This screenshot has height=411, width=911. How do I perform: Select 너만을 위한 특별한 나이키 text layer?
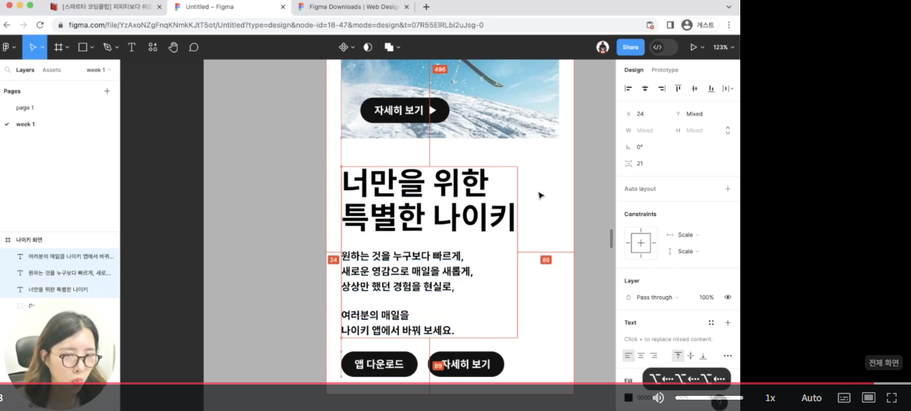pyautogui.click(x=60, y=289)
